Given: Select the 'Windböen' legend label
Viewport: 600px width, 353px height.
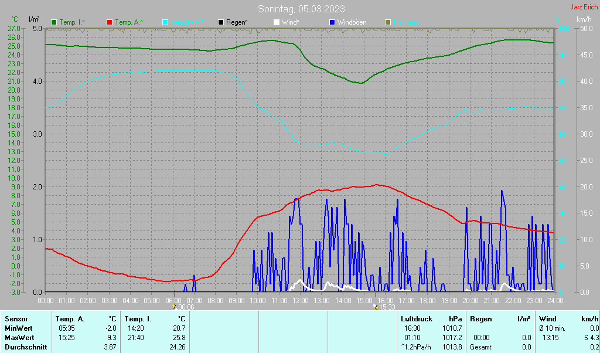Looking at the screenshot, I should [352, 23].
